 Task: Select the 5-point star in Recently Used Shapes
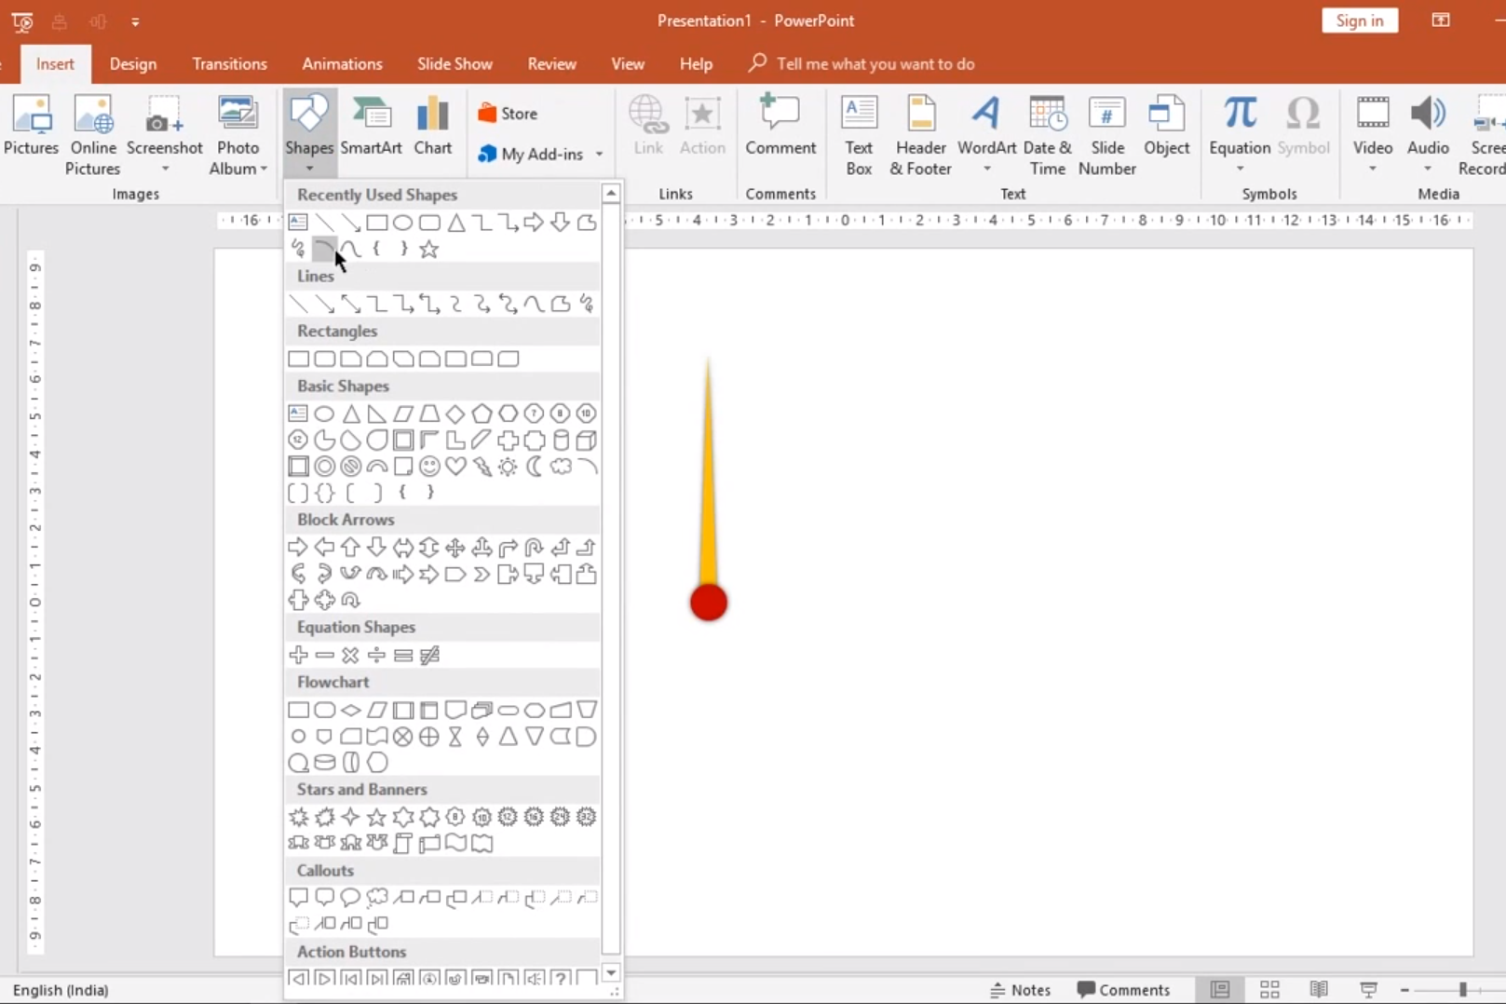[x=428, y=250]
